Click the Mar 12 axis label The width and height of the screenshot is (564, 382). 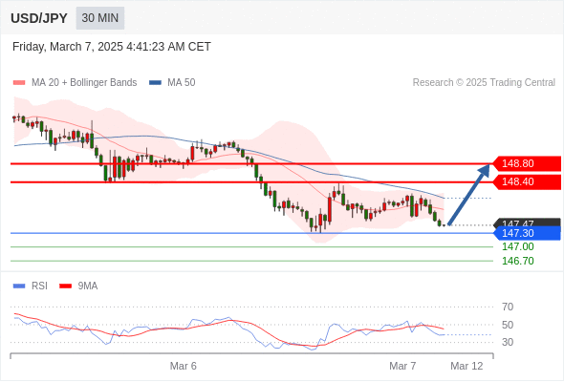466,366
